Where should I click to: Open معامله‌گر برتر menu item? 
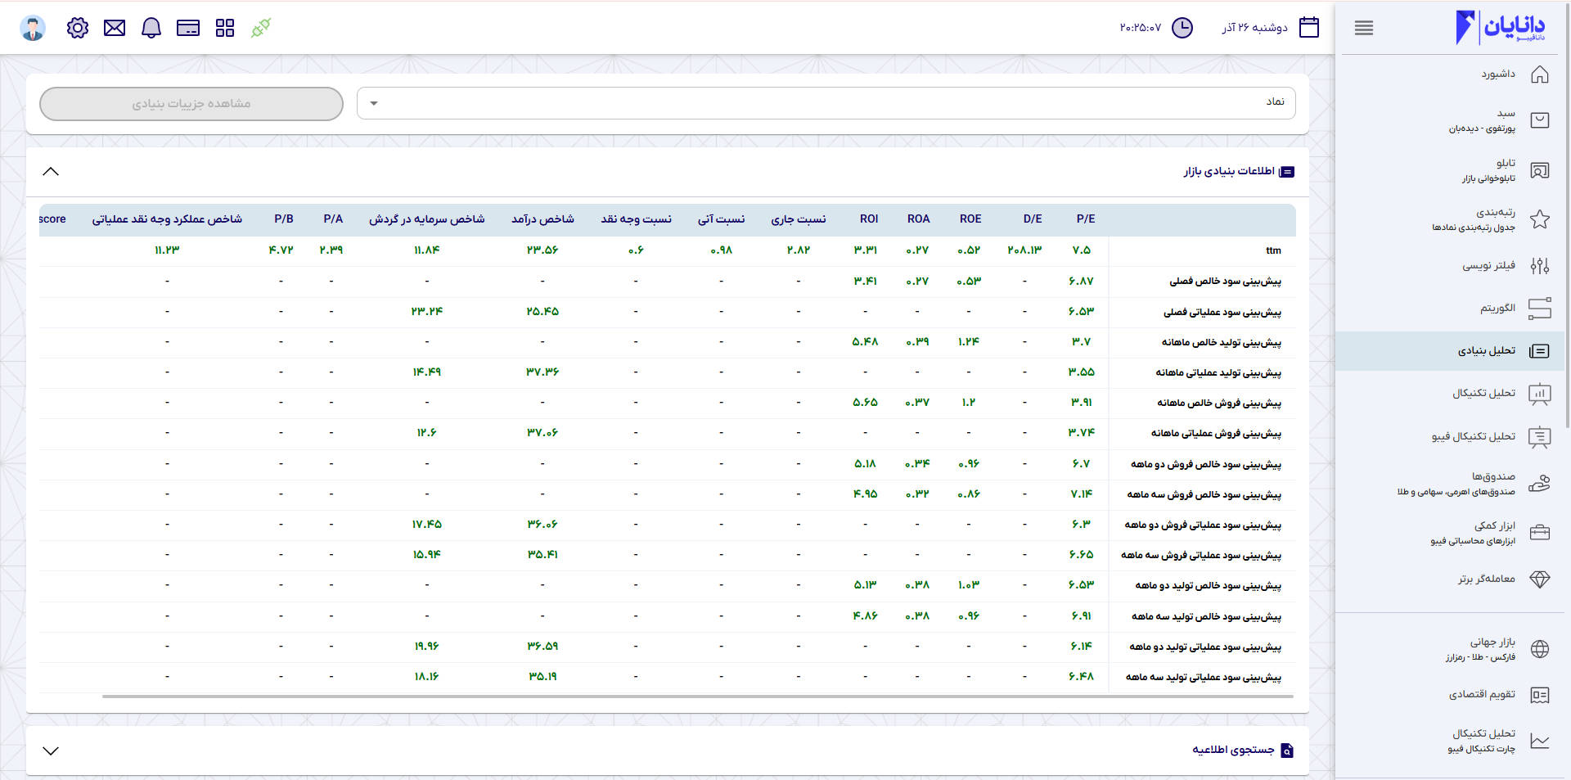pyautogui.click(x=1486, y=579)
